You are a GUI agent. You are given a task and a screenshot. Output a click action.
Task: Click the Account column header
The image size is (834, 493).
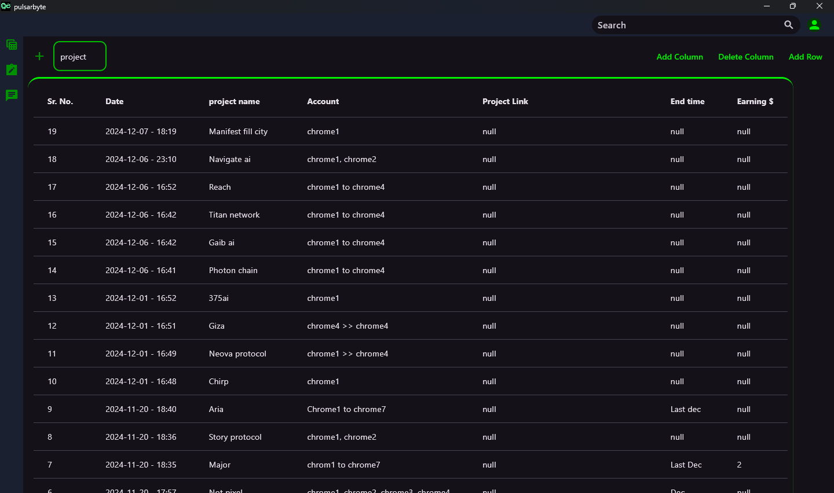[323, 101]
